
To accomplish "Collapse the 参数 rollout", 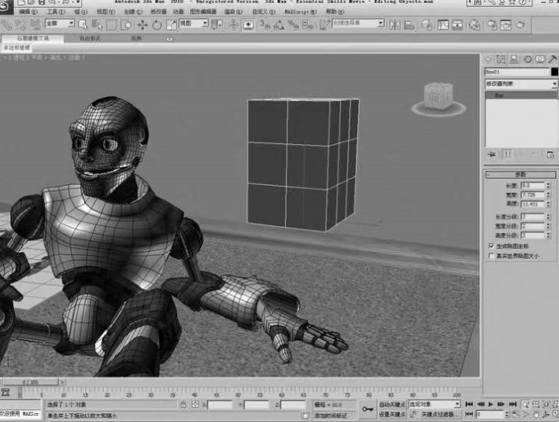I will pyautogui.click(x=520, y=174).
